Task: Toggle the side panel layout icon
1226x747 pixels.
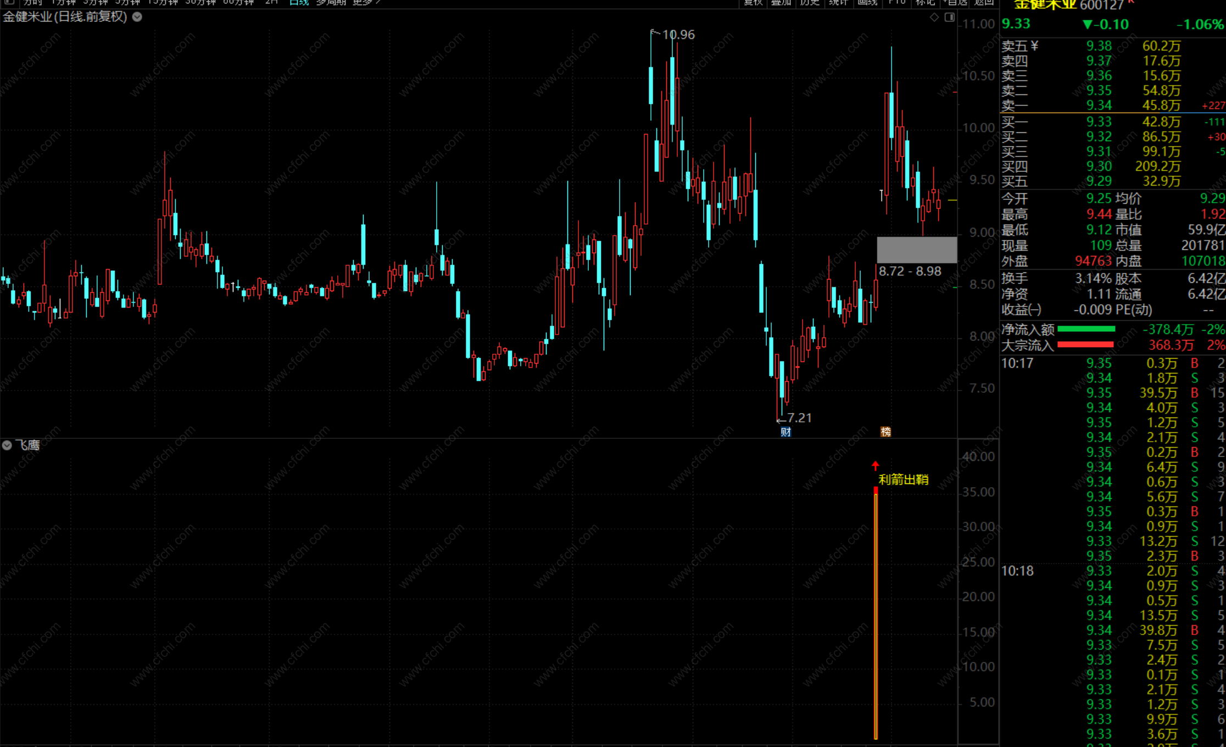Action: point(949,18)
